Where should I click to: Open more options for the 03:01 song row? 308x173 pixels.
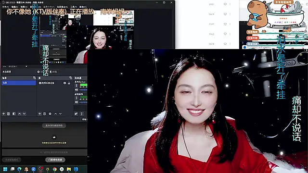(x=230, y=24)
